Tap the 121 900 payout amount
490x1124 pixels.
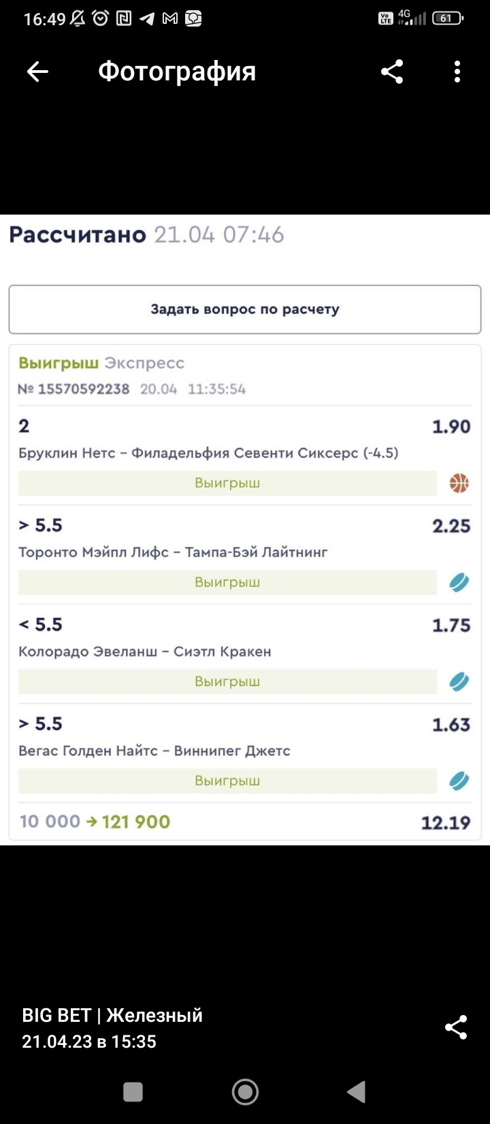[136, 822]
